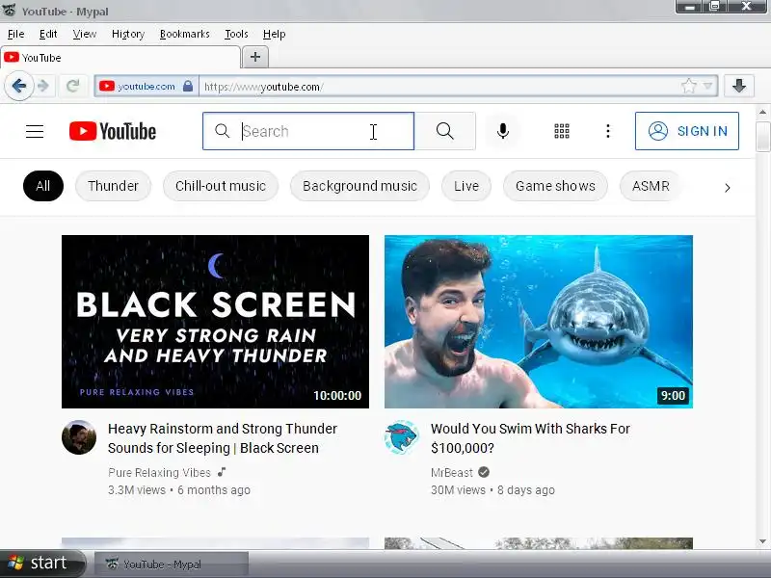Filter by the Live chip
The height and width of the screenshot is (578, 771).
click(466, 186)
